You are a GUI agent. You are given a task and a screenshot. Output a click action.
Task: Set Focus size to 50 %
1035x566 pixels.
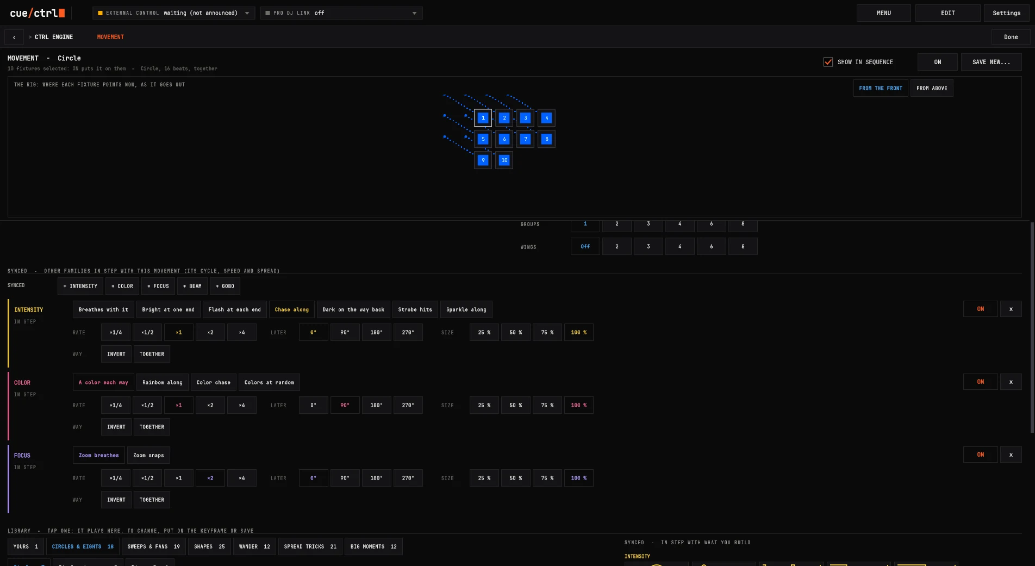[x=515, y=478]
